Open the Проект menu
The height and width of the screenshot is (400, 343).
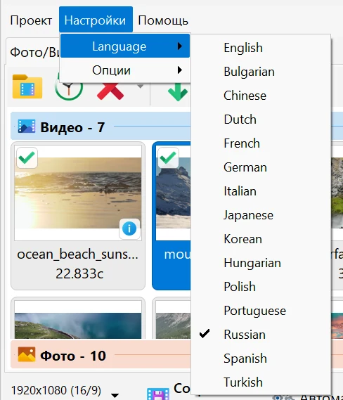click(31, 20)
